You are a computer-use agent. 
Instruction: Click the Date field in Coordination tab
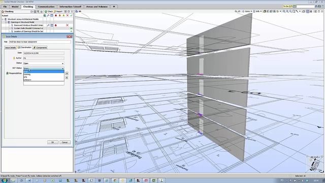[44, 53]
